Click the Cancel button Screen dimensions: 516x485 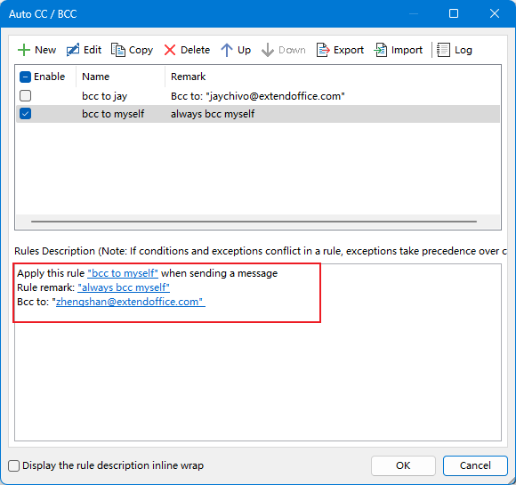tap(475, 465)
